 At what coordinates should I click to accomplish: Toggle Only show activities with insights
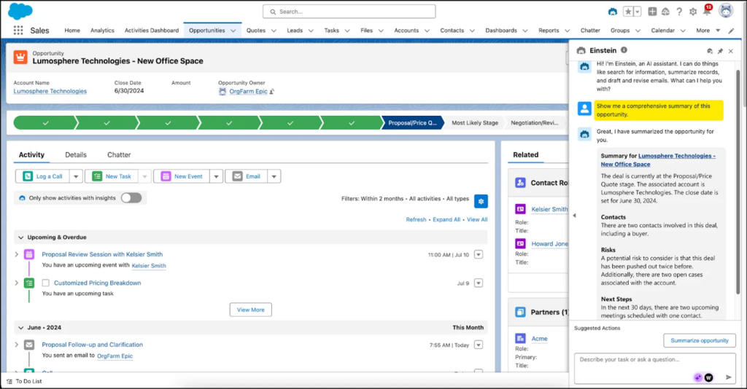point(131,198)
